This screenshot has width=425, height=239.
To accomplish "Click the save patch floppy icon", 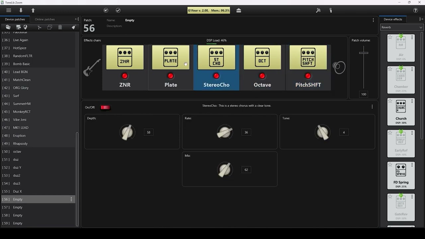I will click(x=18, y=27).
